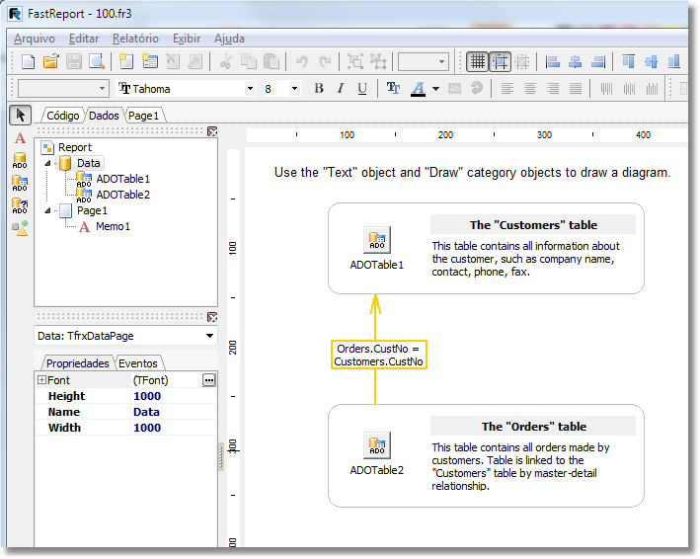Screen dimensions: 700x559
Task: Align right edges of objects
Action: click(x=597, y=61)
